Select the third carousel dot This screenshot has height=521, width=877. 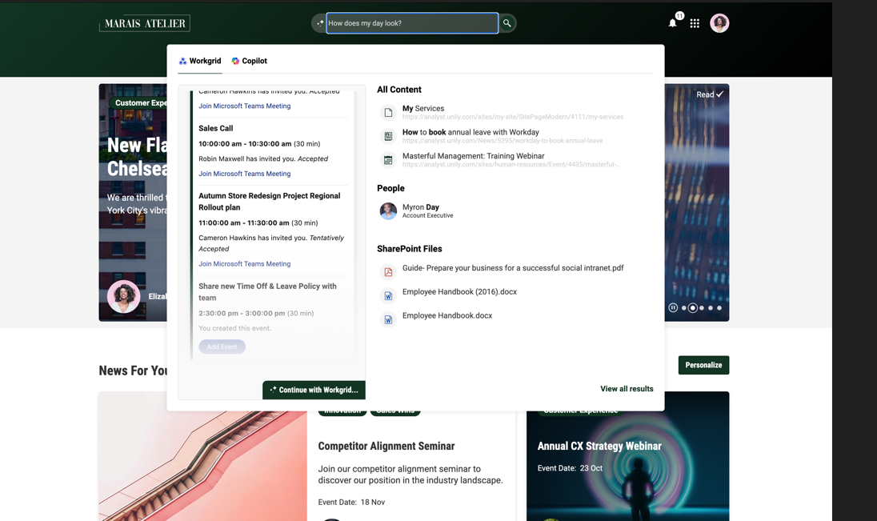[x=702, y=308]
